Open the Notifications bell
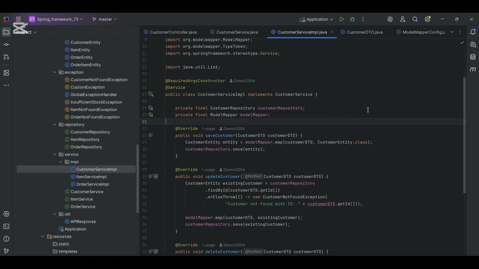 (x=473, y=32)
